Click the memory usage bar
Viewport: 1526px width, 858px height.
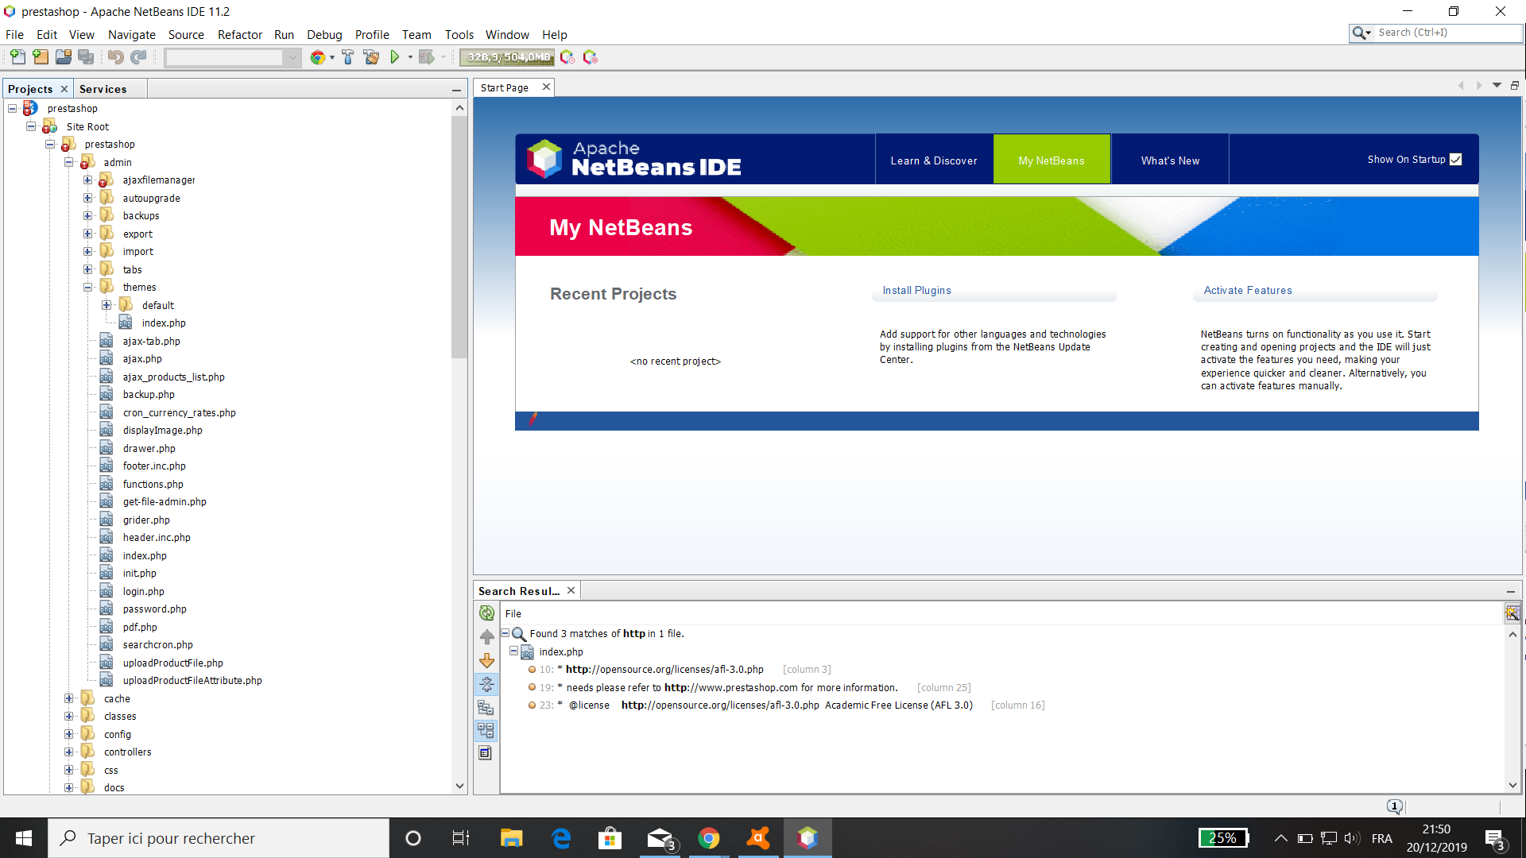(x=507, y=57)
